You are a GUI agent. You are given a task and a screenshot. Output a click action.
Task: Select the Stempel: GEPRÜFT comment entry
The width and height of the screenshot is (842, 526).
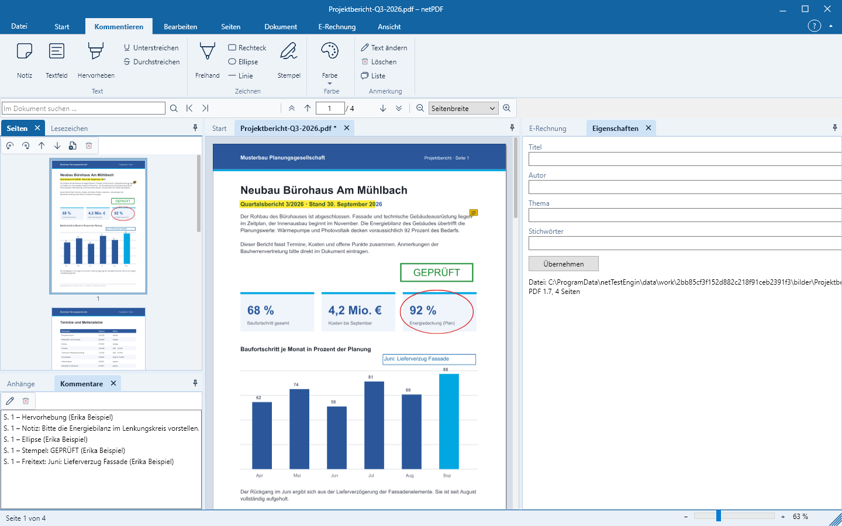coord(64,451)
